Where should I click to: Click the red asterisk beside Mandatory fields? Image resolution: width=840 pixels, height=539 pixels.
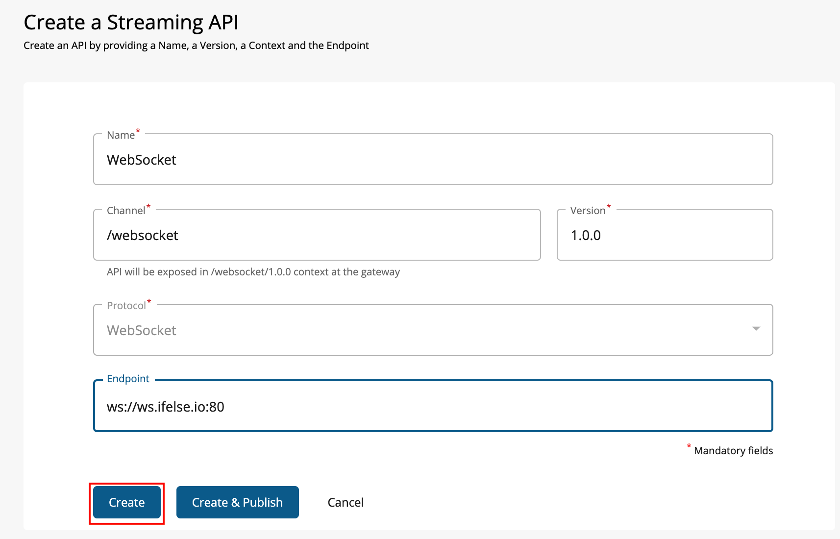(689, 446)
